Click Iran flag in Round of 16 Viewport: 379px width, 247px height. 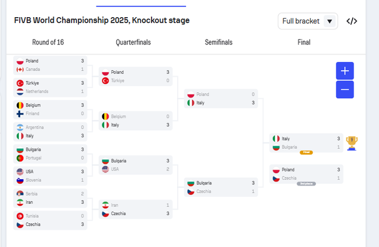(x=20, y=202)
